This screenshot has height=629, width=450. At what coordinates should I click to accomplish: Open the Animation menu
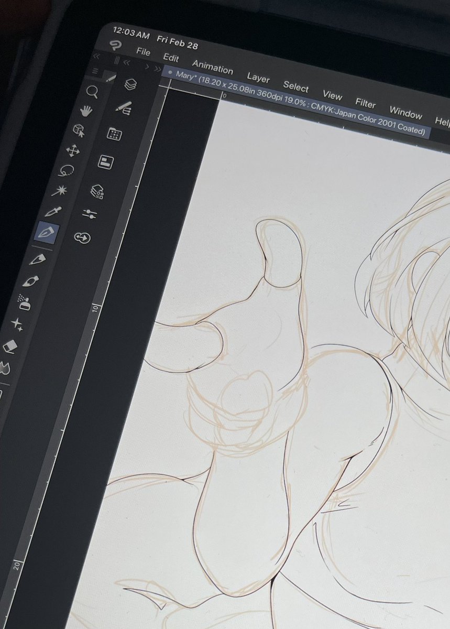[x=213, y=68]
